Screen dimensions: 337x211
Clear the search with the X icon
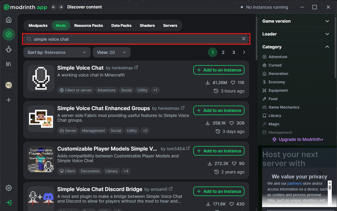243,39
